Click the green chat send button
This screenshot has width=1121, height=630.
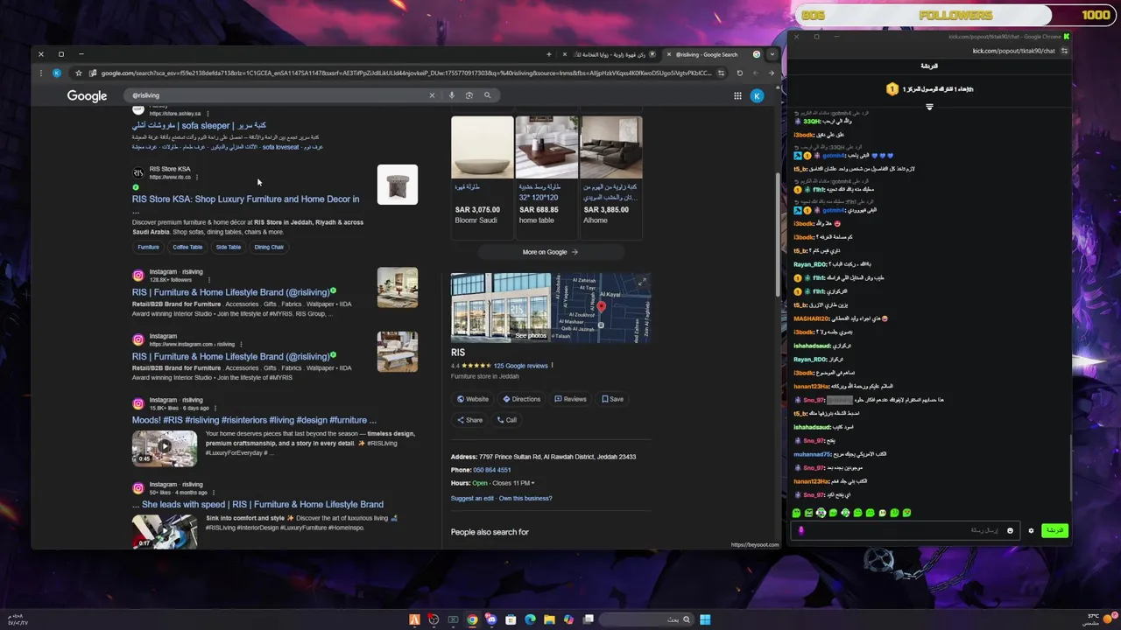pyautogui.click(x=1055, y=530)
